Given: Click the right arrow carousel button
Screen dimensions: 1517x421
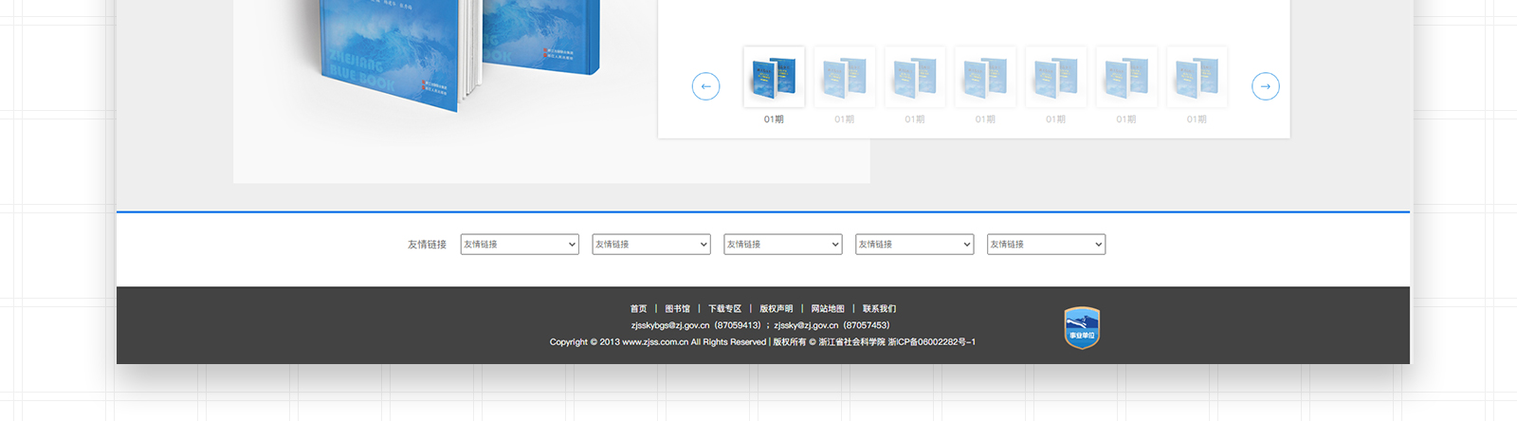Looking at the screenshot, I should coord(1265,86).
